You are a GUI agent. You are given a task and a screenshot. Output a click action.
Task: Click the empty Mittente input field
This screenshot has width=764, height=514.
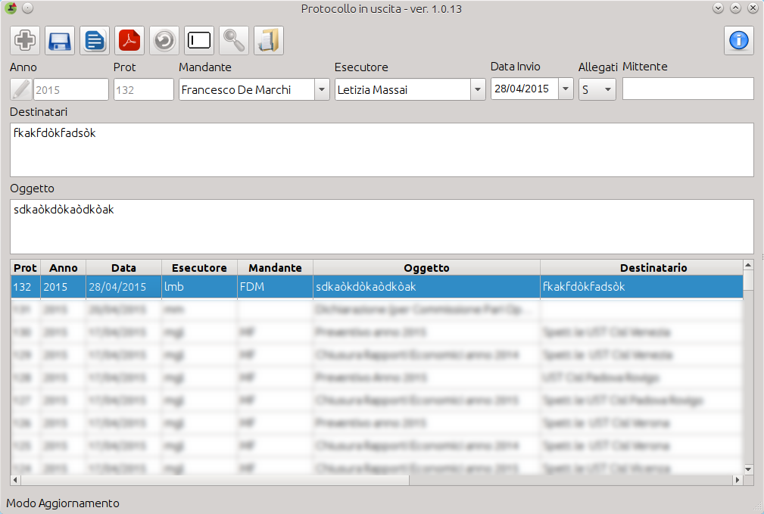[688, 89]
